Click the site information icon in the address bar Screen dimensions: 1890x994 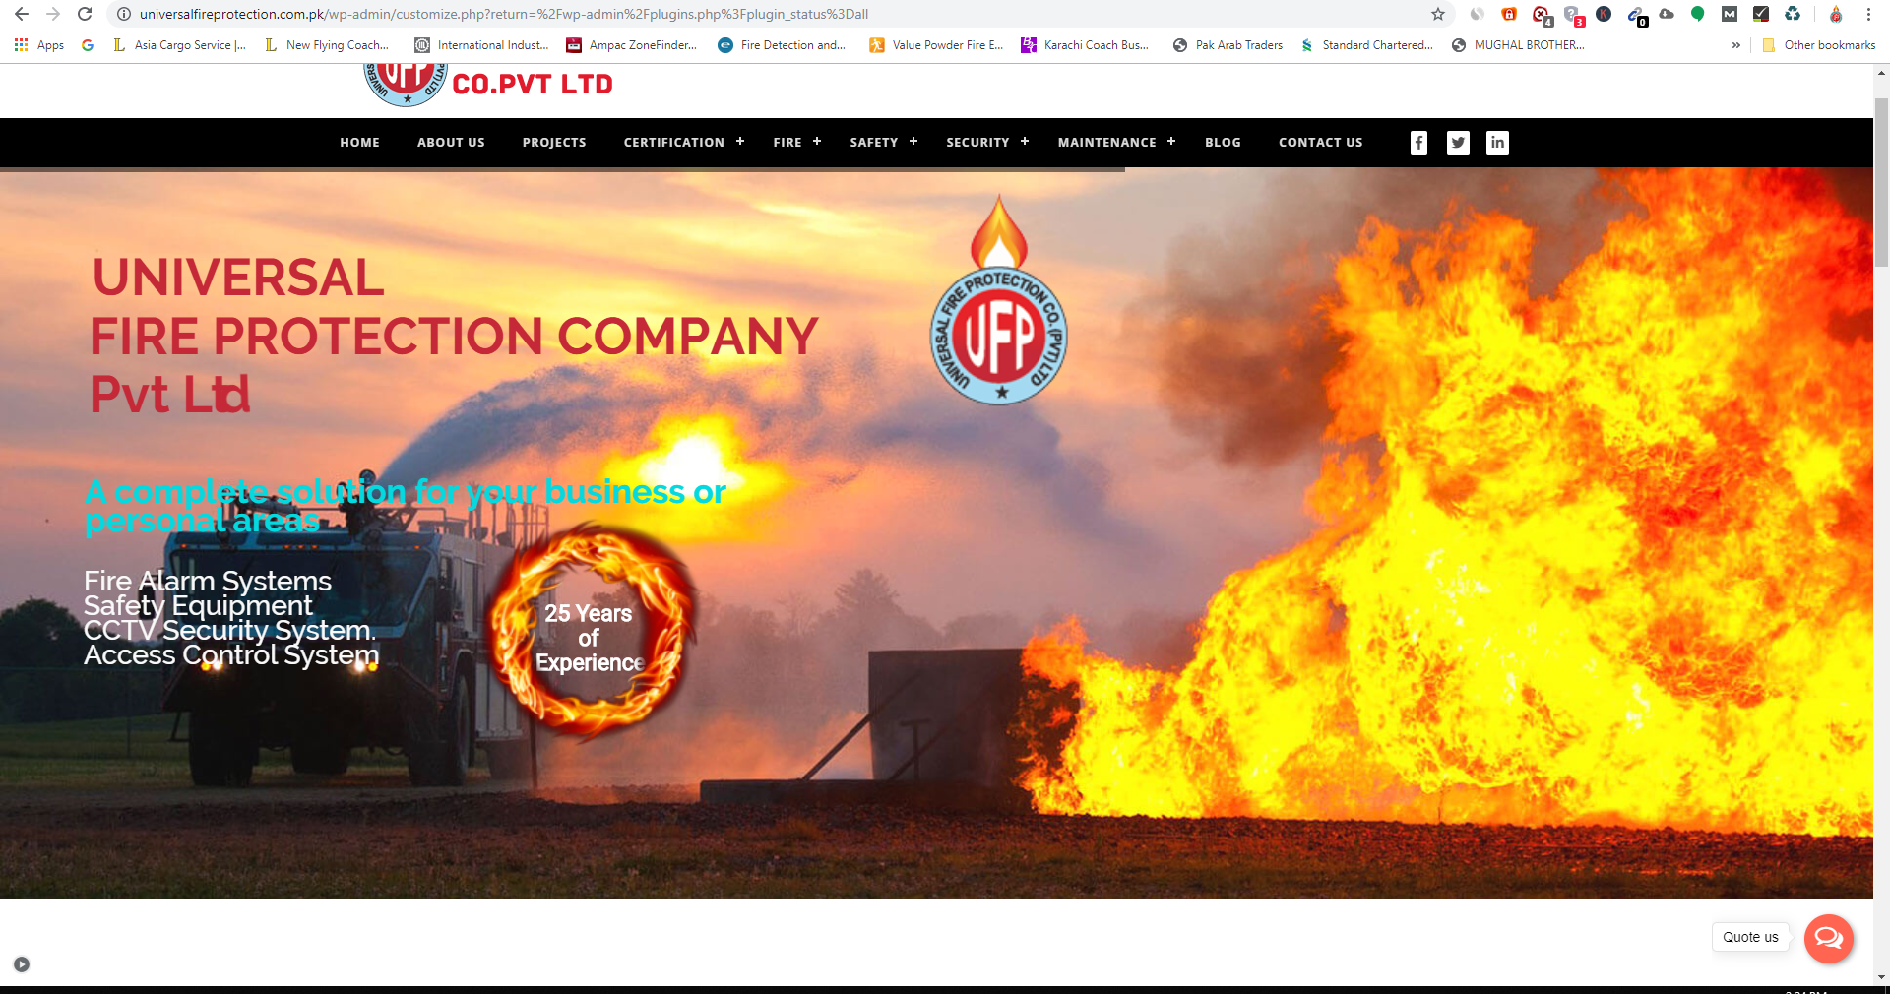(x=124, y=14)
